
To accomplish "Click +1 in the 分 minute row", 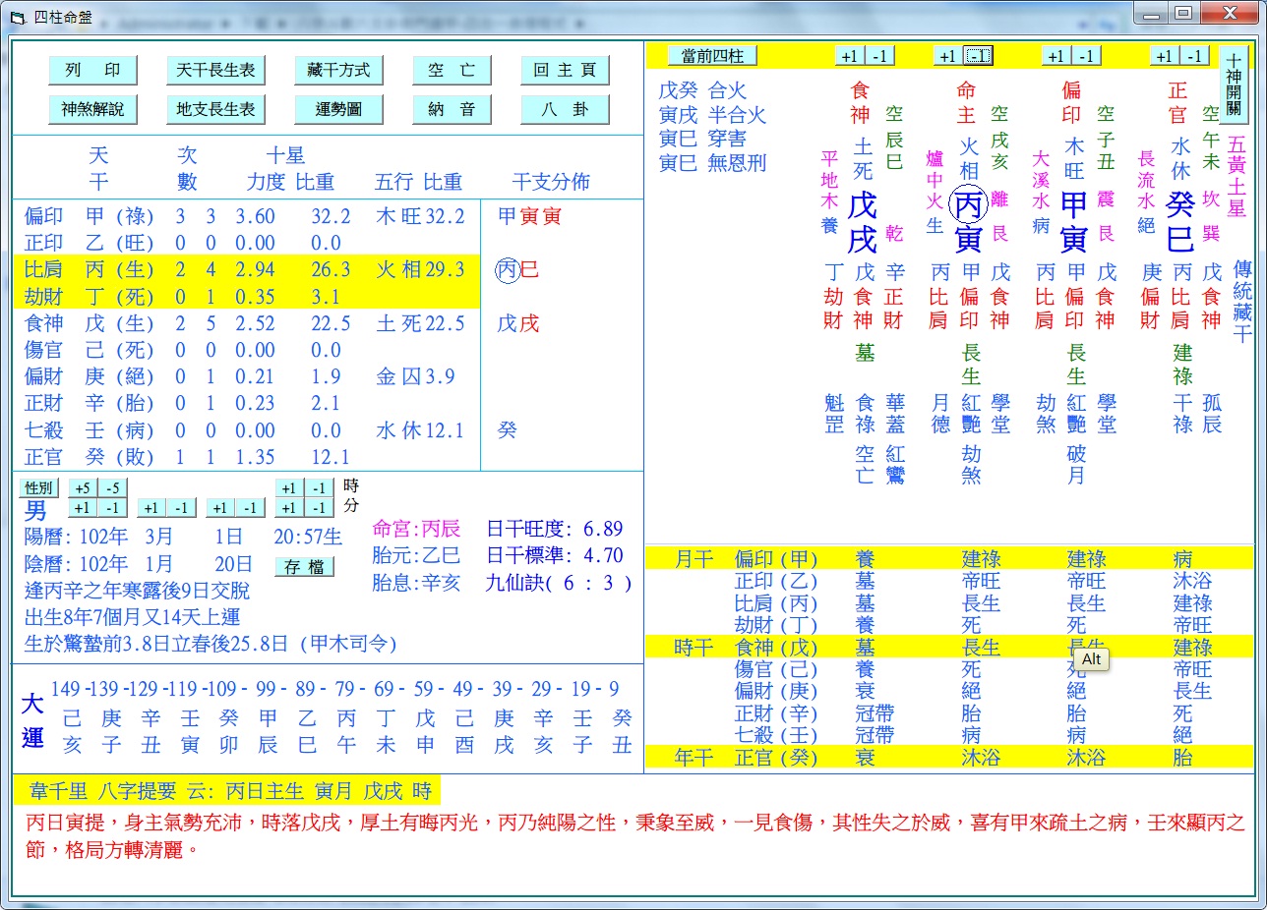I will click(x=289, y=508).
